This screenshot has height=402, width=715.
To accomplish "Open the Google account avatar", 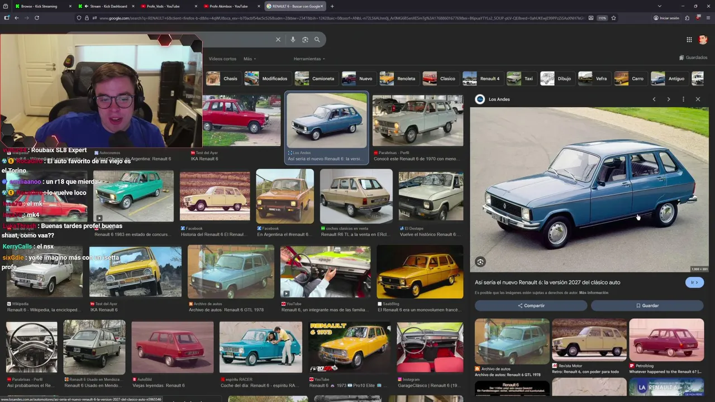I will [x=703, y=40].
